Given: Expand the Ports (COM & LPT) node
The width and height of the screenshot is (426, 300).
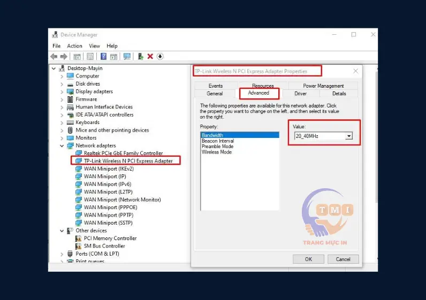Looking at the screenshot, I should coord(62,254).
